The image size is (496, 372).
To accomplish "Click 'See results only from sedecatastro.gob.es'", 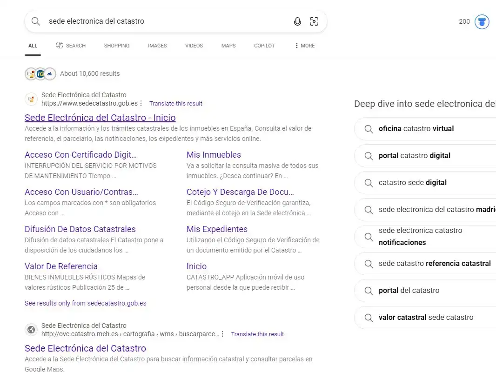I will pyautogui.click(x=86, y=303).
